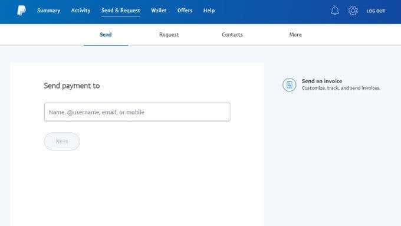Viewport: 401px width, 226px height.
Task: Go to Summary in top navigation
Action: click(48, 11)
